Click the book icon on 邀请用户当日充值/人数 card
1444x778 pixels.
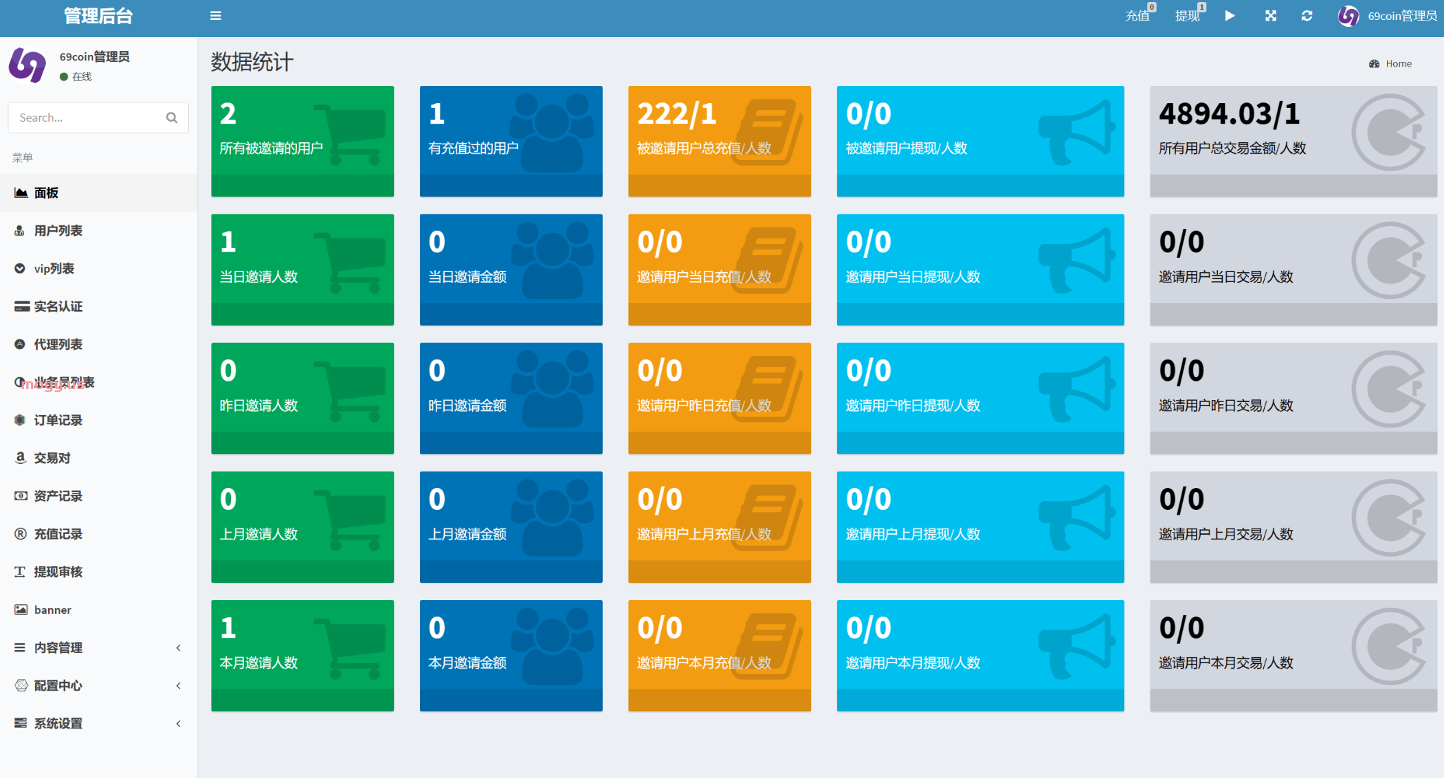point(768,261)
